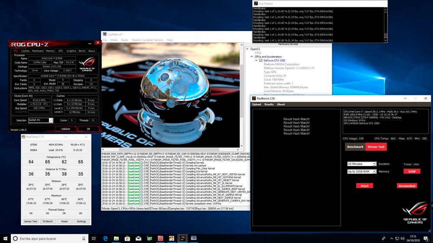Screen dimensions: 433x243
Task: Open the Mode menu in LuxMark
Action: click(x=114, y=40)
